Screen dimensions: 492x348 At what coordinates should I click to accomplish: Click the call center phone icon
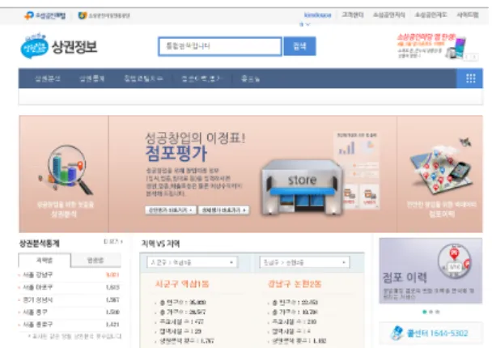point(397,333)
